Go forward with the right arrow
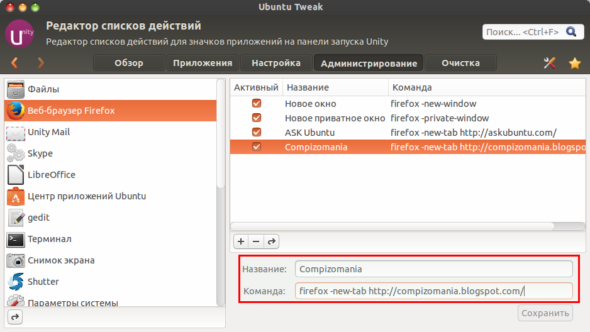The height and width of the screenshot is (332, 590). click(x=41, y=63)
